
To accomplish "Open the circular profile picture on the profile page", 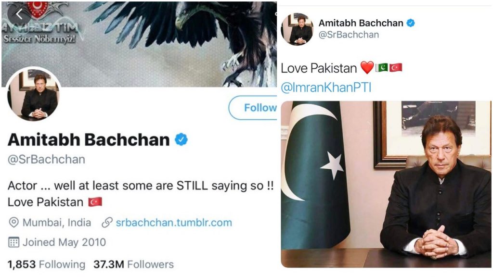I will [34, 95].
